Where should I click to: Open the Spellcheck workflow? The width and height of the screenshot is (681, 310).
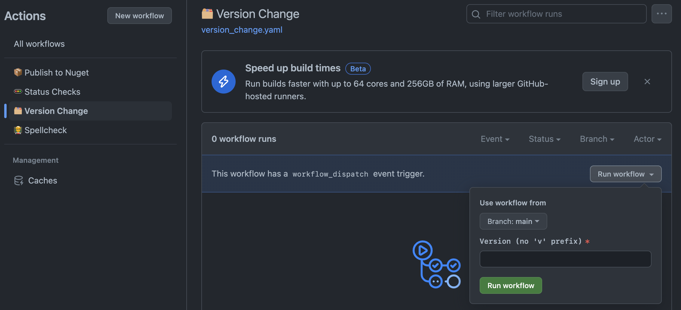point(46,130)
